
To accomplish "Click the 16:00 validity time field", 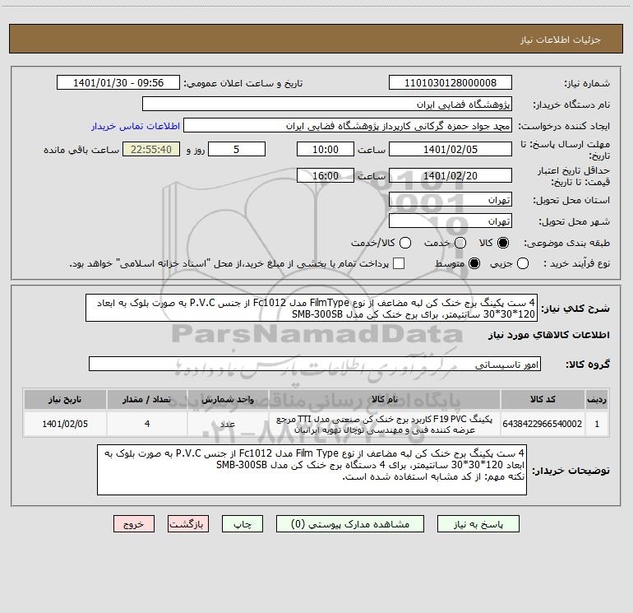I will coord(326,175).
